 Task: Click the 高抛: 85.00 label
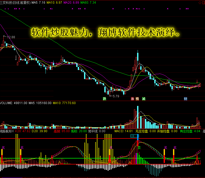[62, 131]
